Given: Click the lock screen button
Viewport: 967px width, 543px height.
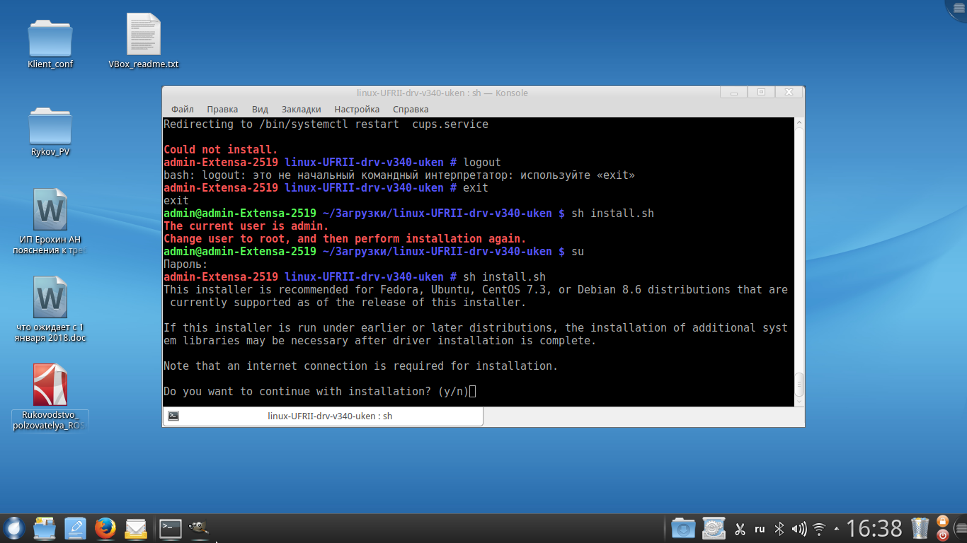Looking at the screenshot, I should point(942,521).
